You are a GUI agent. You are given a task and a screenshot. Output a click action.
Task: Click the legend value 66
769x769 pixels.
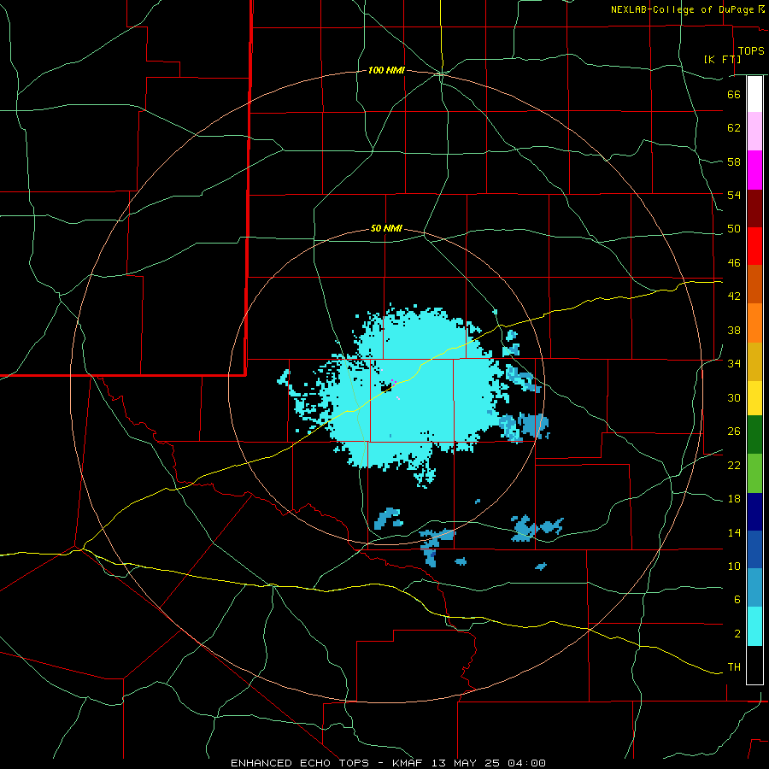734,94
